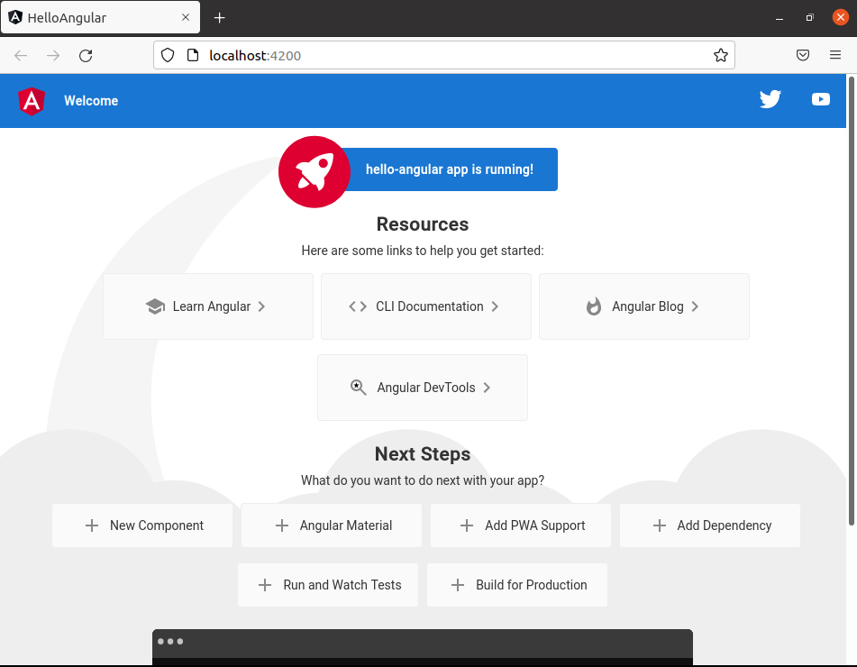Screen dimensions: 857x667
Task: Click the Angular logo in the header
Action: point(31,101)
